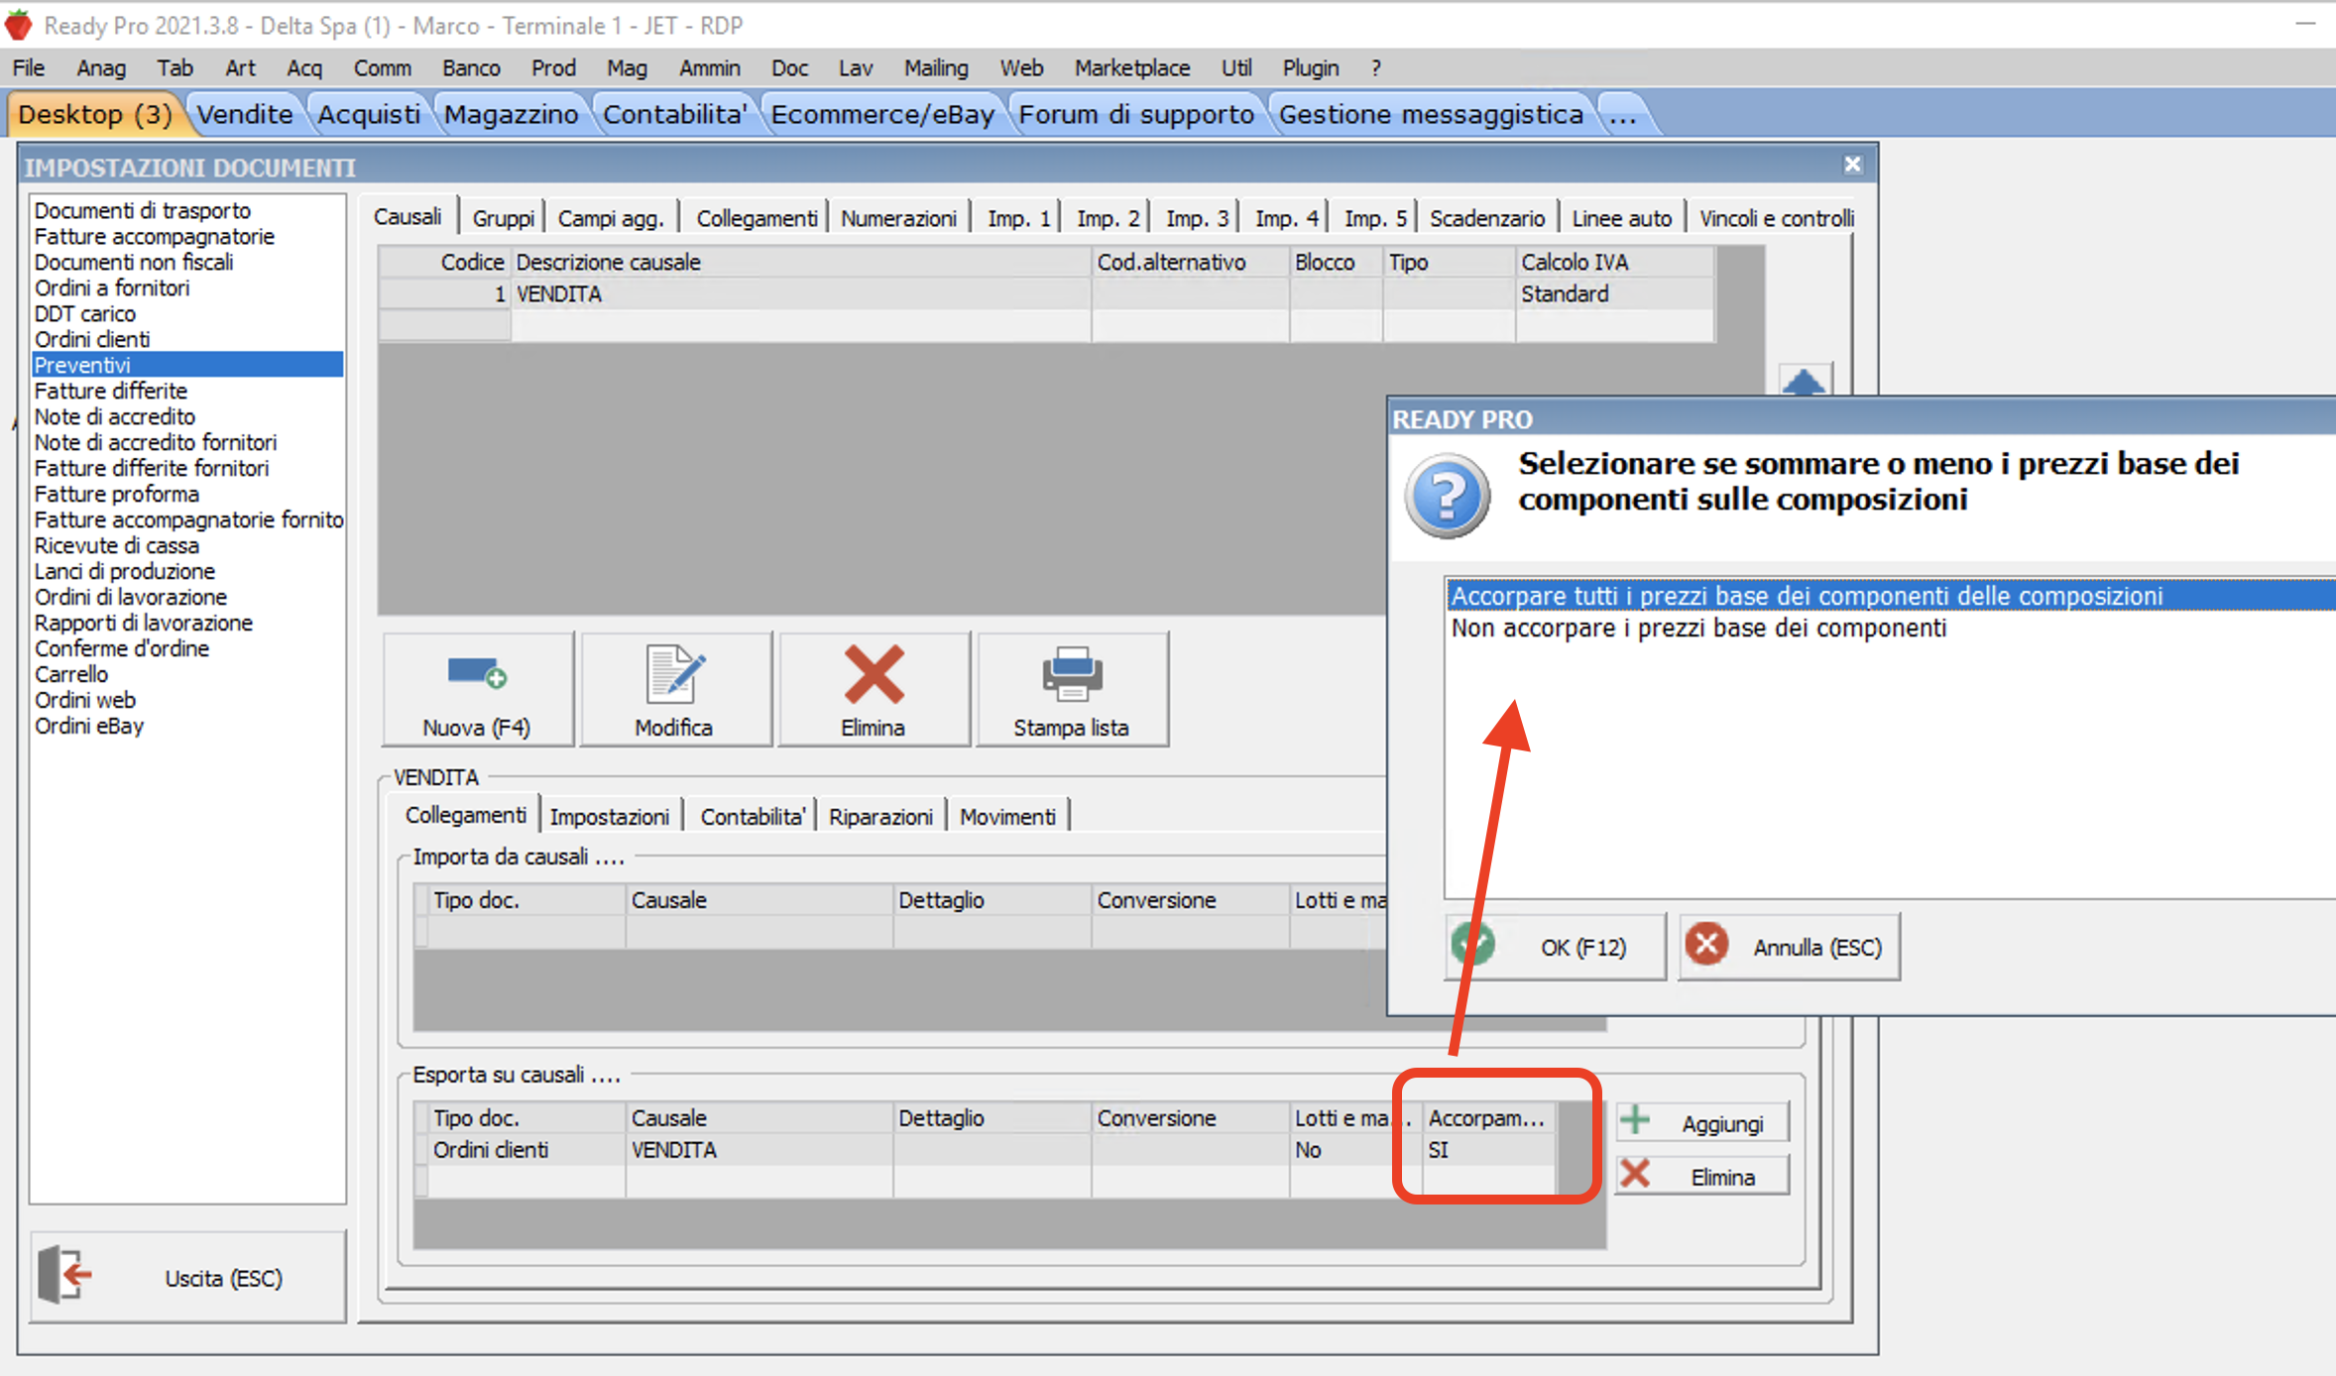Viewport: 2336px width, 1376px height.
Task: Open the Banco menu
Action: tap(471, 67)
